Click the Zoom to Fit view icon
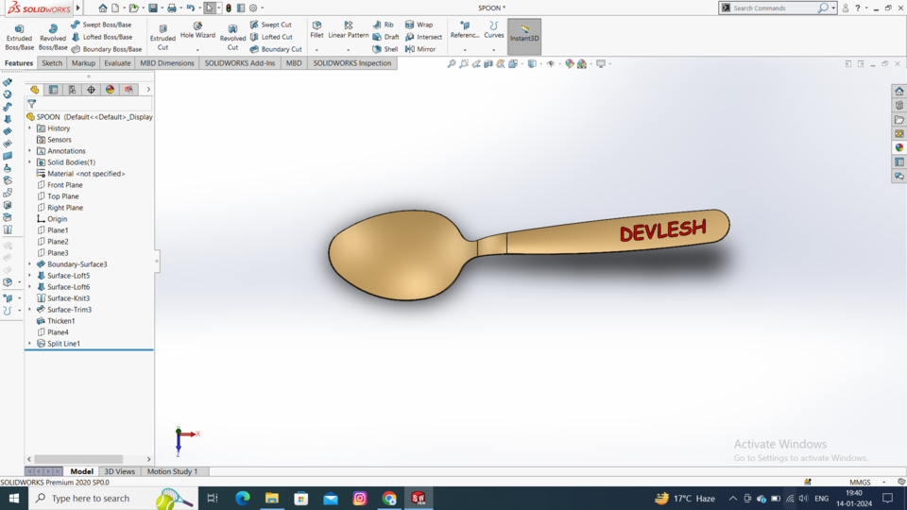This screenshot has height=510, width=907. pyautogui.click(x=452, y=63)
